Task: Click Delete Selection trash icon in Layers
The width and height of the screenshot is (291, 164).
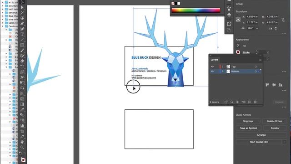Action: pyautogui.click(x=256, y=102)
